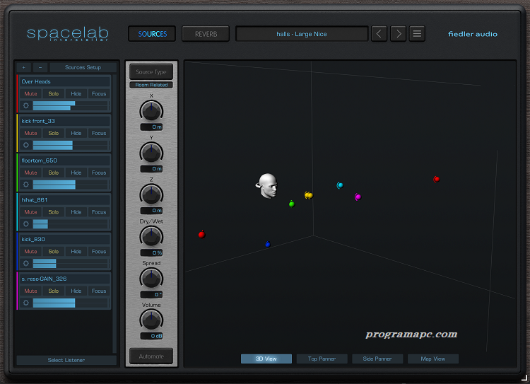Click the X position knob
This screenshot has width=530, height=384.
[x=151, y=110]
